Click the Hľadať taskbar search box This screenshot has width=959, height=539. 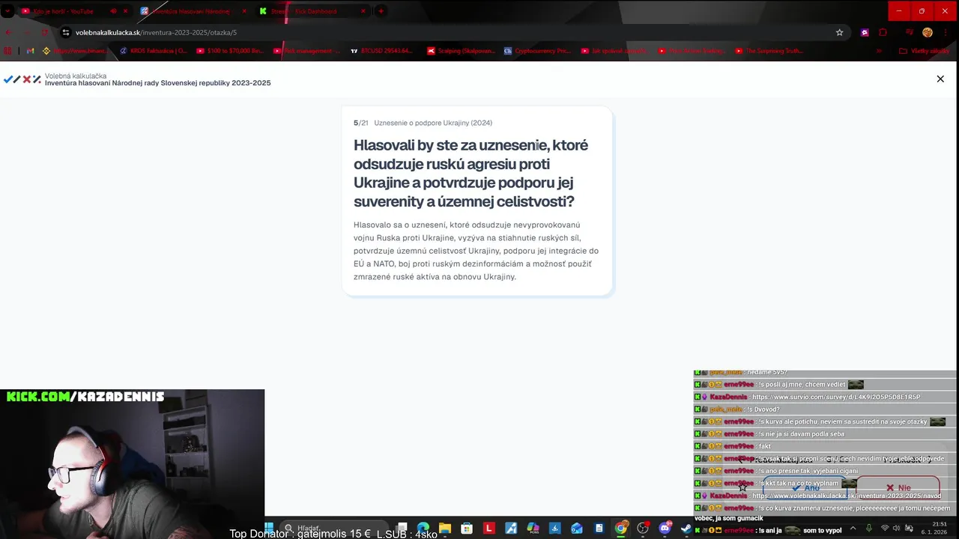333,528
